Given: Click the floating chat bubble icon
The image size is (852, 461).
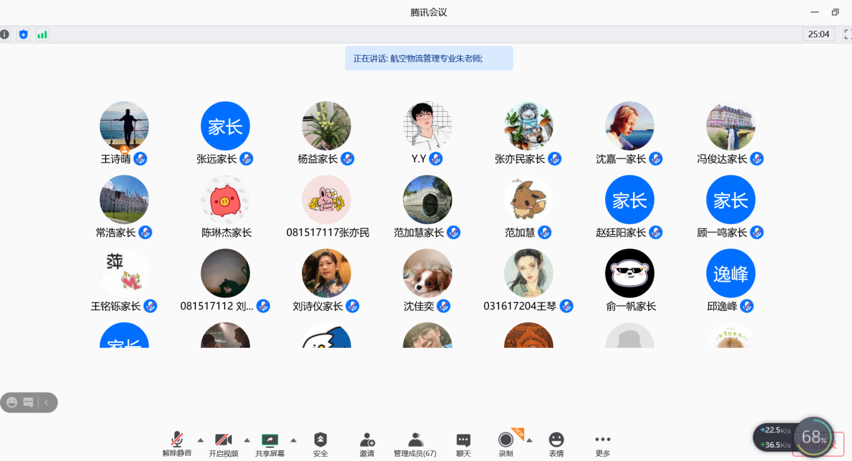Looking at the screenshot, I should [x=29, y=403].
